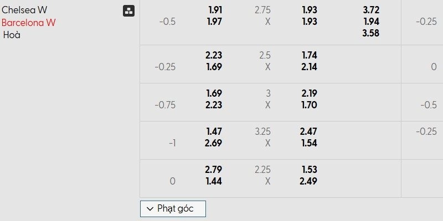This screenshot has width=443, height=221.
Task: Choose the 3.72 Chelsea win odds
Action: pos(372,10)
